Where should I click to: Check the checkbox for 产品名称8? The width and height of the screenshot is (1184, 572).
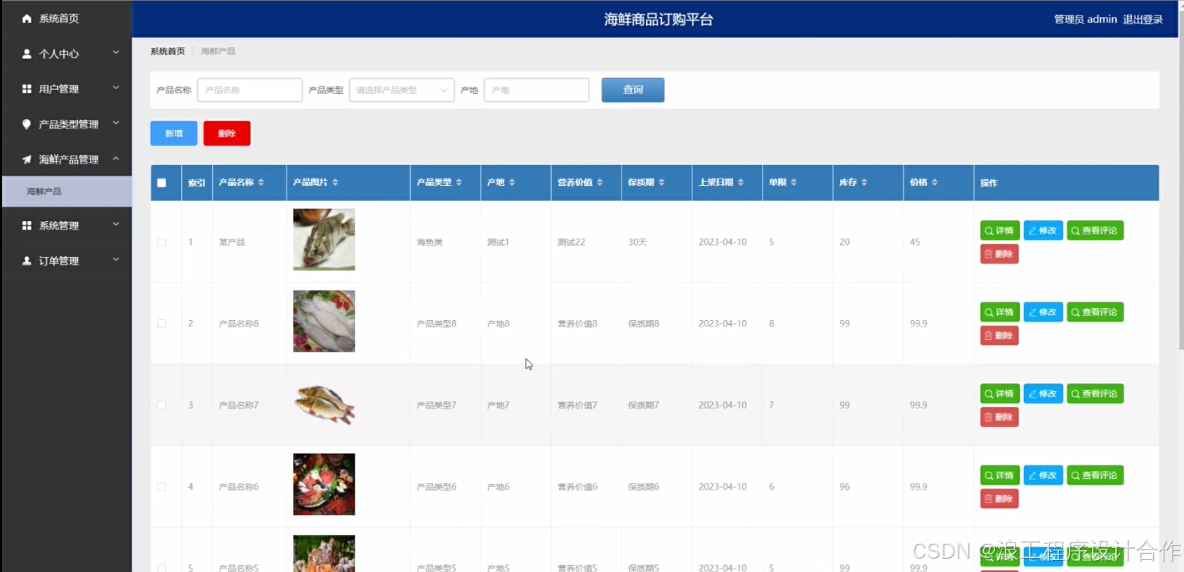(162, 324)
